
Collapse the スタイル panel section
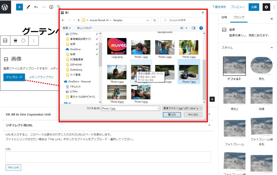point(272,48)
